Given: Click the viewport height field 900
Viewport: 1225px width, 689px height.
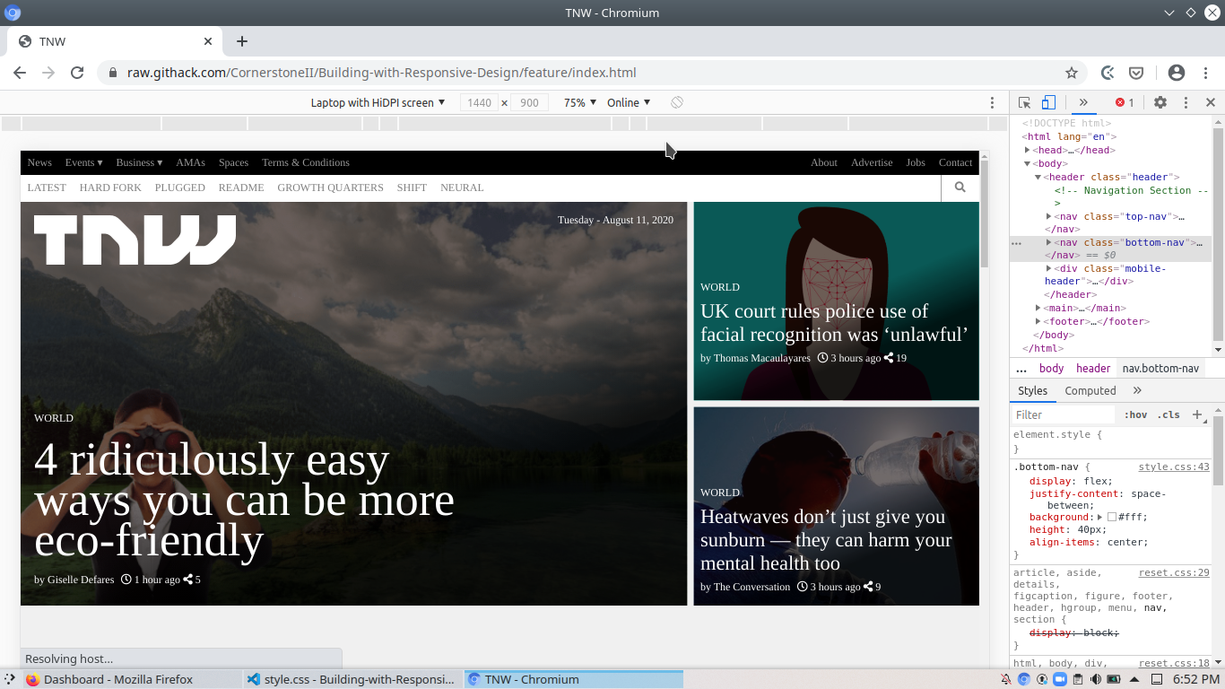Looking at the screenshot, I should pyautogui.click(x=529, y=102).
